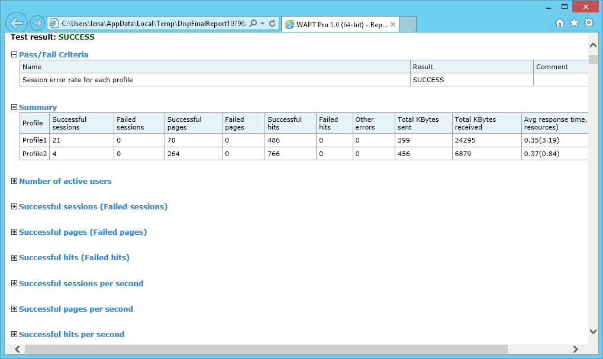This screenshot has width=603, height=359.
Task: Click the horizontal scrollbar left arrow
Action: click(x=17, y=349)
